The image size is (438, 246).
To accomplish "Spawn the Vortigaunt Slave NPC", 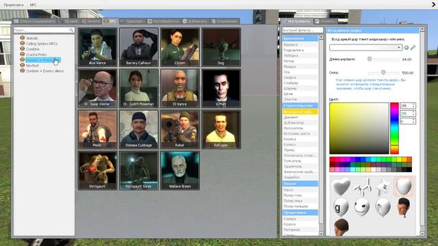I will pyautogui.click(x=138, y=170).
